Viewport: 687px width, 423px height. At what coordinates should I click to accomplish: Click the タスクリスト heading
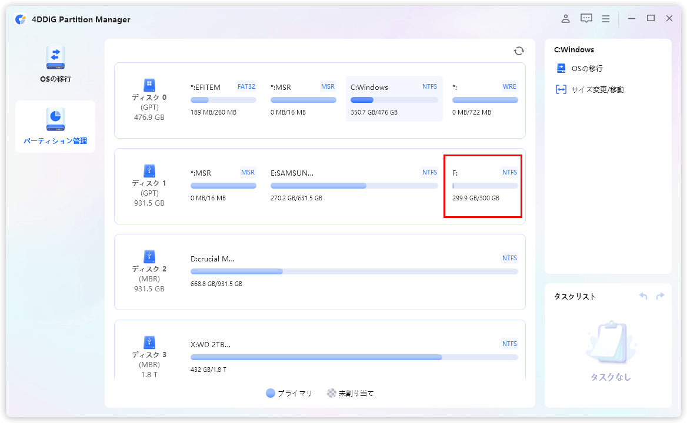tap(575, 297)
